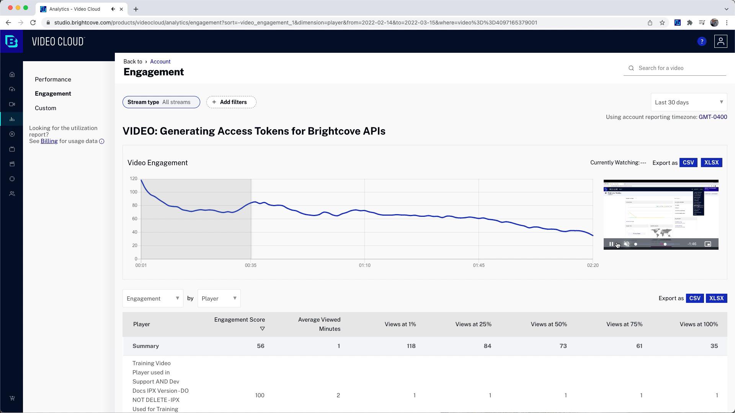Click the Views at 1% column header

pos(400,324)
